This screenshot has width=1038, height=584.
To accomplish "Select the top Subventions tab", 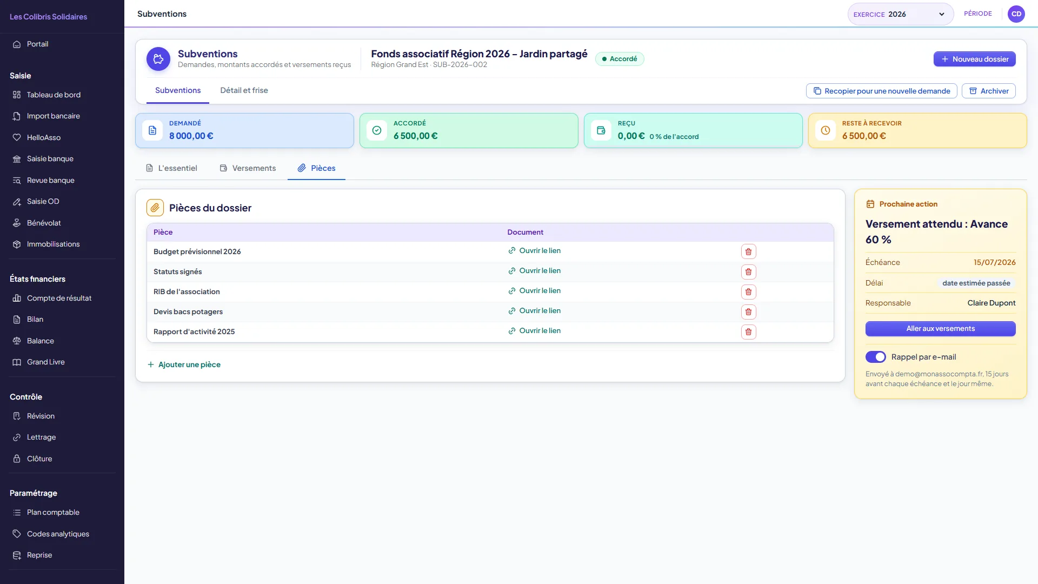I will [178, 90].
